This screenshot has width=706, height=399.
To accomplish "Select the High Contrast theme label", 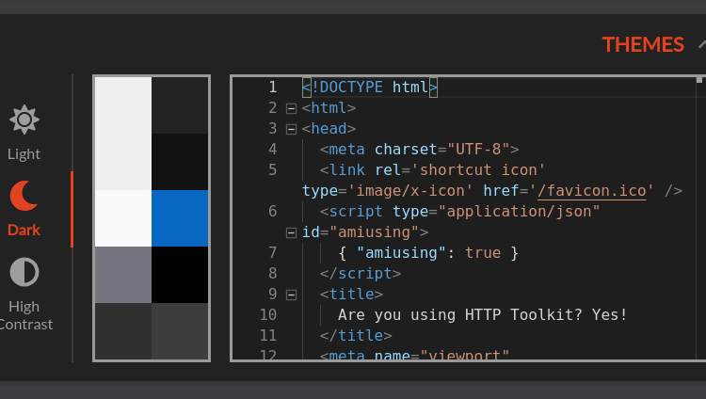I will point(24,315).
